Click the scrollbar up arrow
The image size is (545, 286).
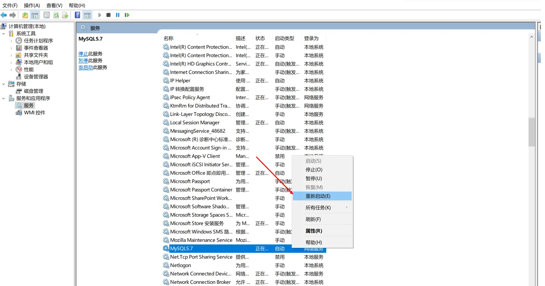532,37
